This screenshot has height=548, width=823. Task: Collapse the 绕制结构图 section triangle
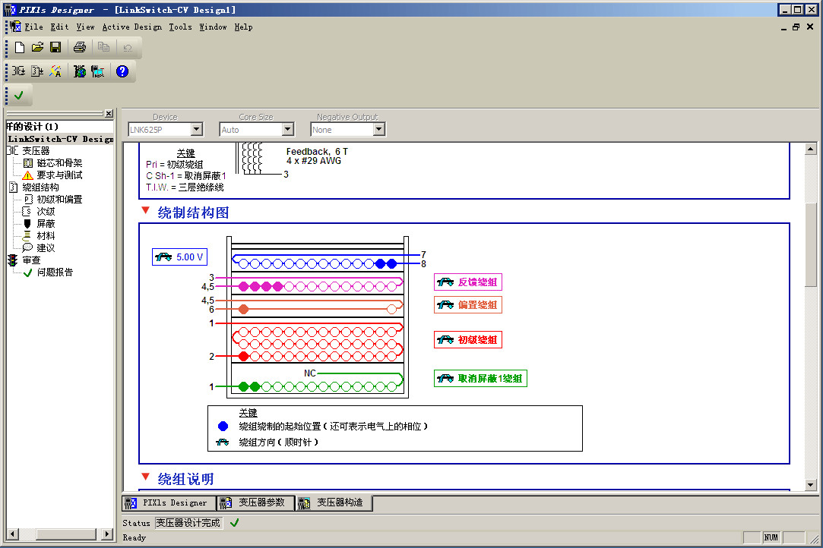pyautogui.click(x=146, y=210)
